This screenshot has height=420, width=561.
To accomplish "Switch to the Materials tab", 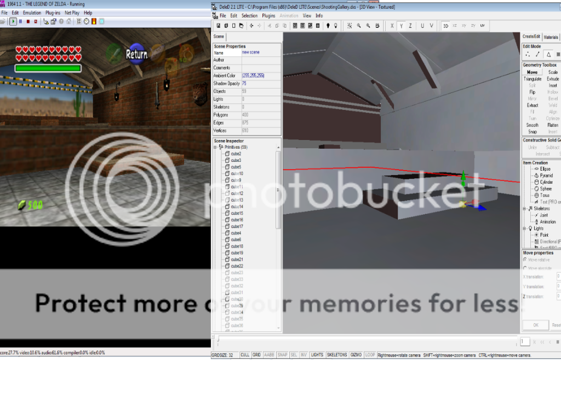I will point(551,37).
